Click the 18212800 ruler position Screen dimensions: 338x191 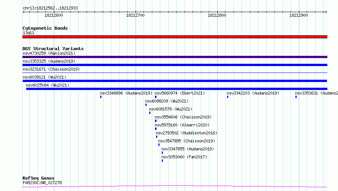(x=217, y=15)
